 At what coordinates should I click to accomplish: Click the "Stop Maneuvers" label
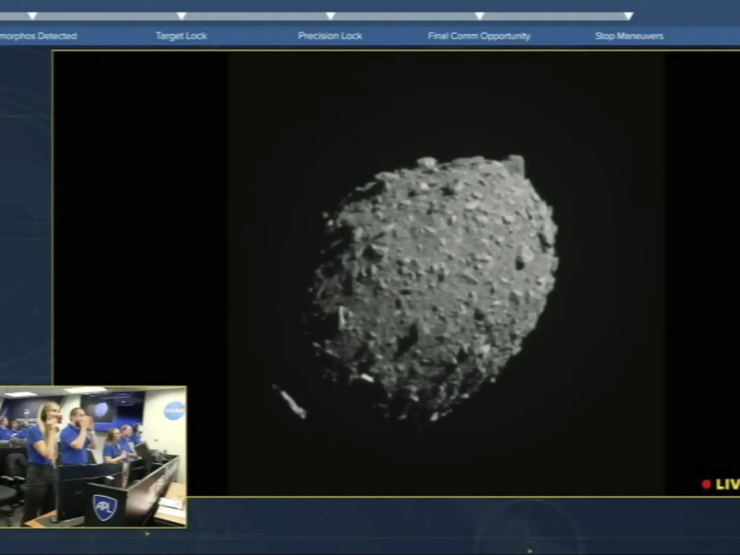[629, 35]
